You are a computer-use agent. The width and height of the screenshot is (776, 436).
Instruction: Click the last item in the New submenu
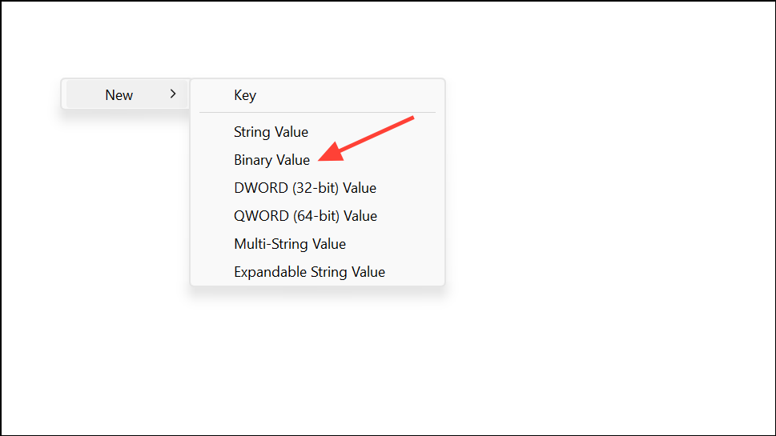point(309,272)
